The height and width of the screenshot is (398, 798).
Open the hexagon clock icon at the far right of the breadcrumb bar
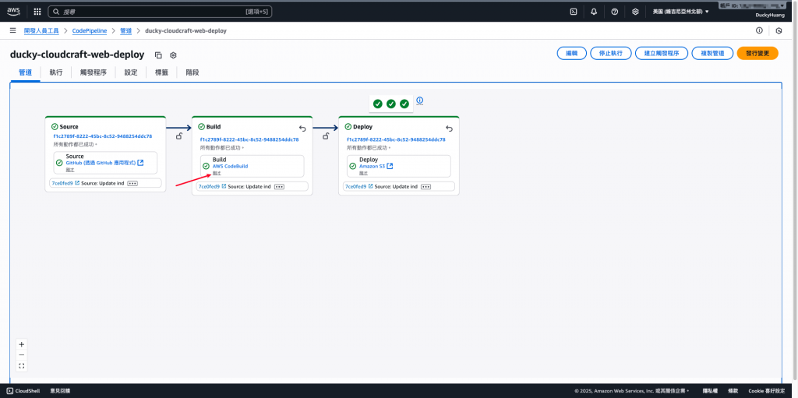pyautogui.click(x=779, y=30)
